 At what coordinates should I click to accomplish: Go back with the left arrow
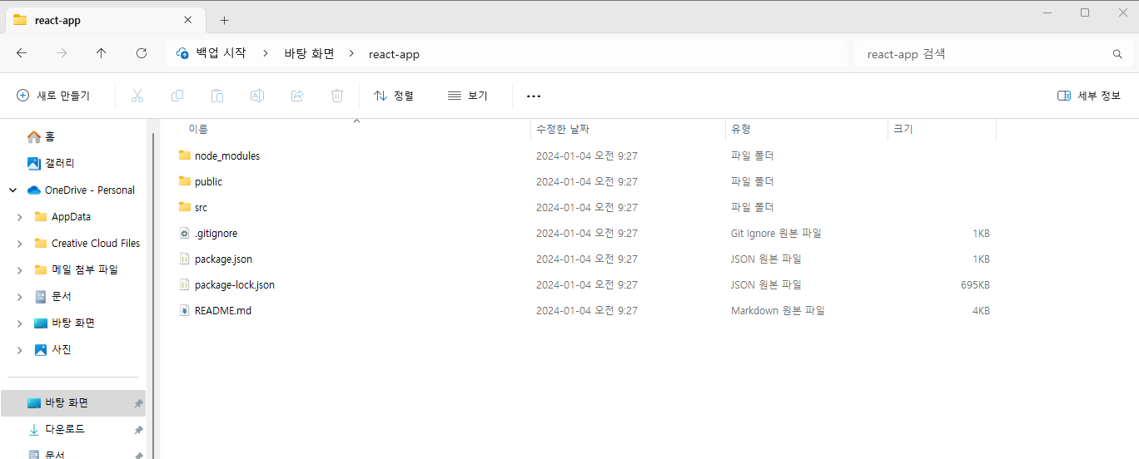coord(22,53)
